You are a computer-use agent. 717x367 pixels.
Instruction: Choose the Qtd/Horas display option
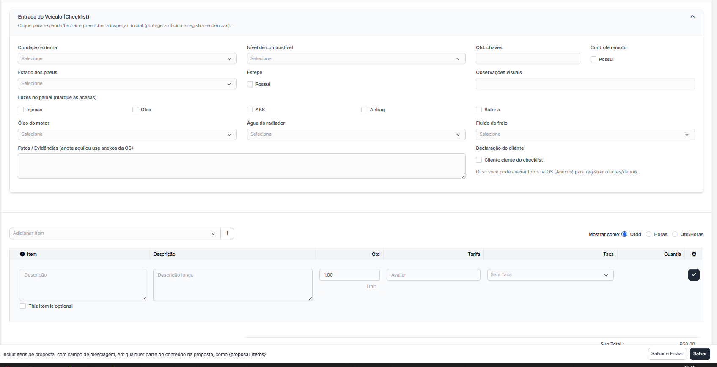point(675,234)
